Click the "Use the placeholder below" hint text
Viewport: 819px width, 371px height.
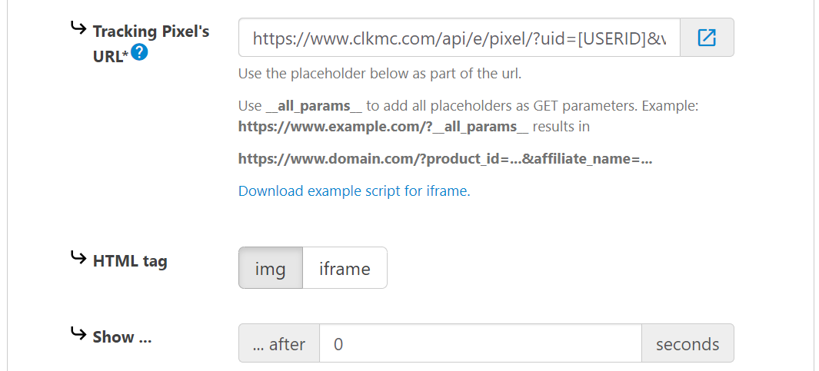(x=380, y=75)
